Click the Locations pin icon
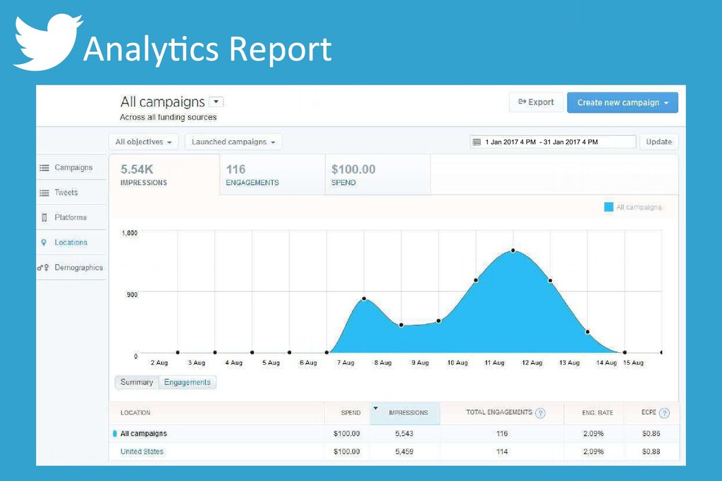 coord(44,242)
